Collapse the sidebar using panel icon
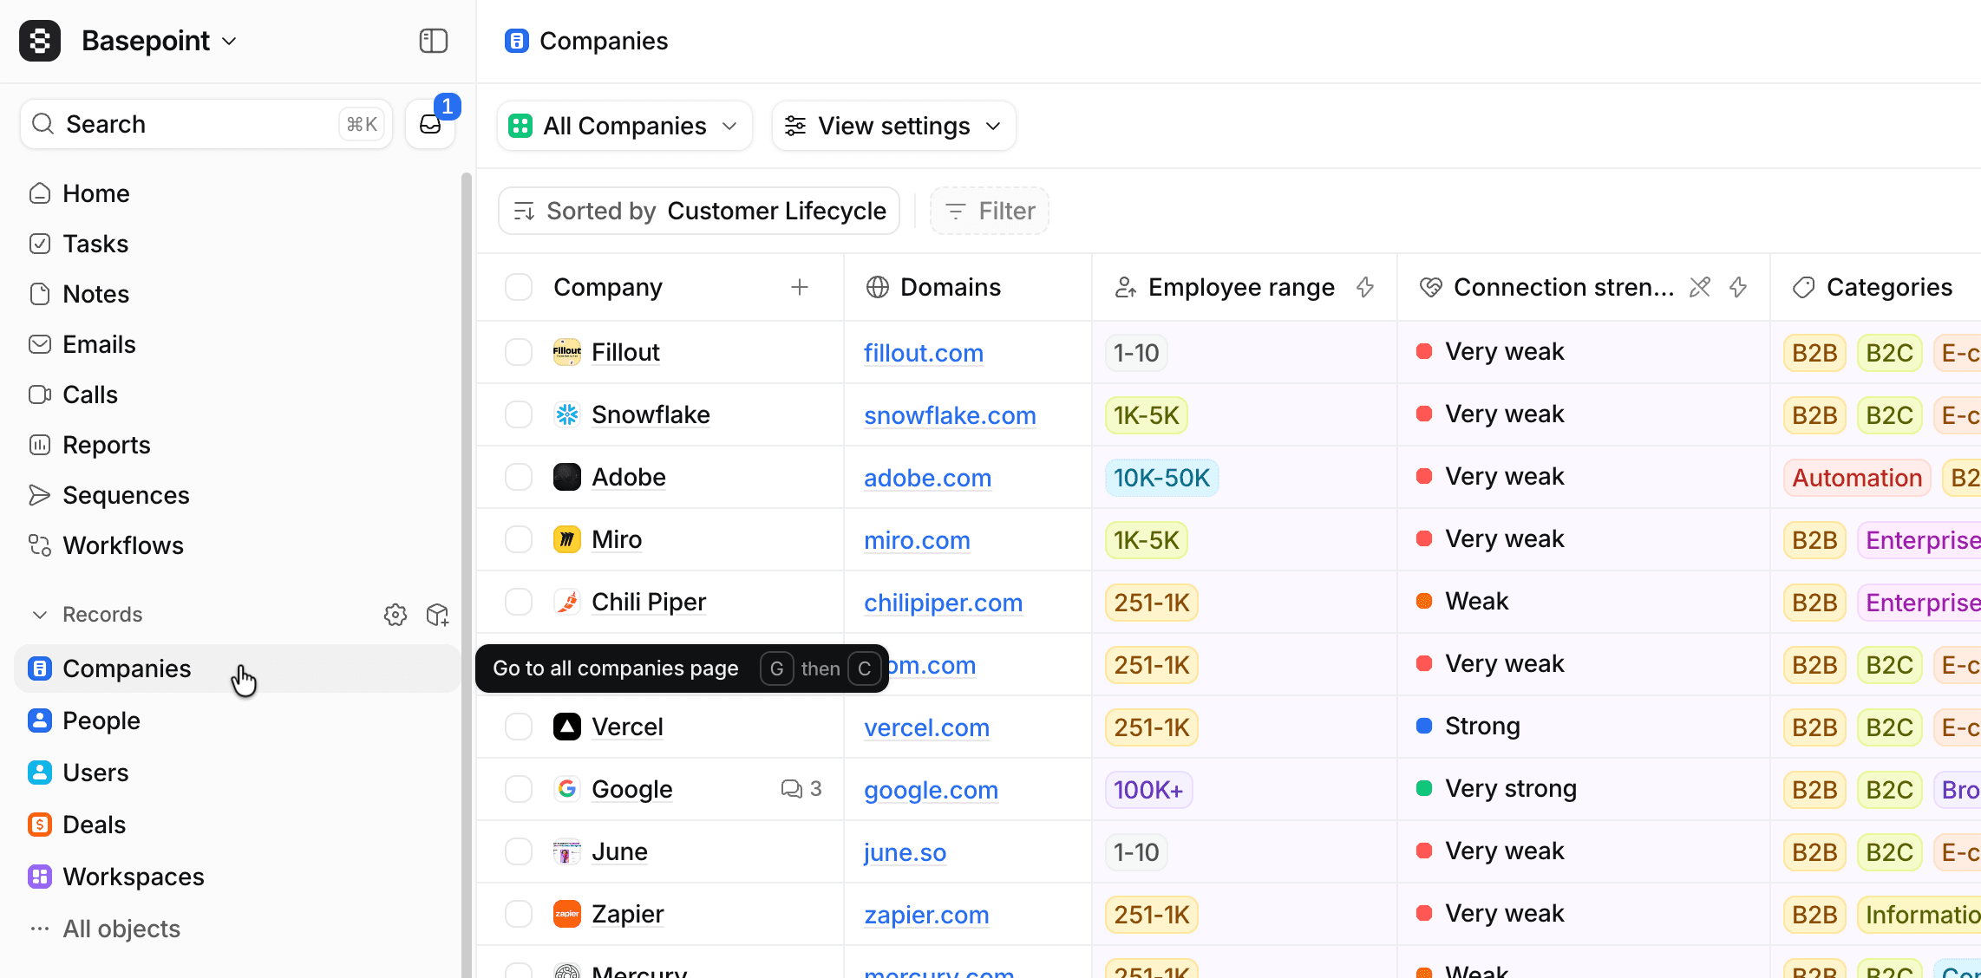 pyautogui.click(x=433, y=41)
